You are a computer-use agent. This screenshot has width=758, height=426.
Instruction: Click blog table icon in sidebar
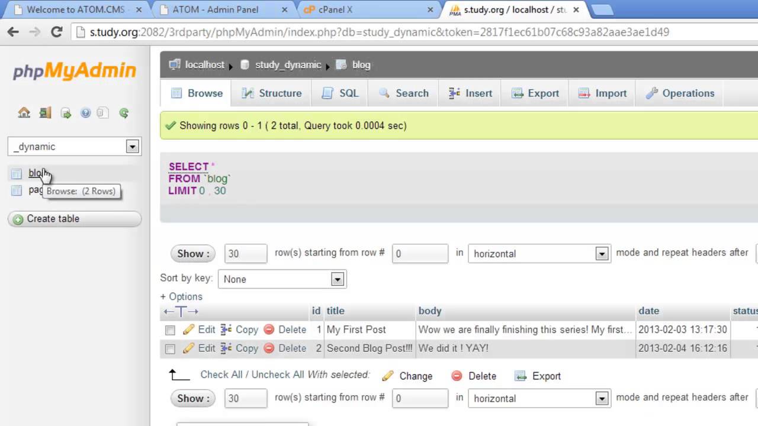click(x=17, y=173)
